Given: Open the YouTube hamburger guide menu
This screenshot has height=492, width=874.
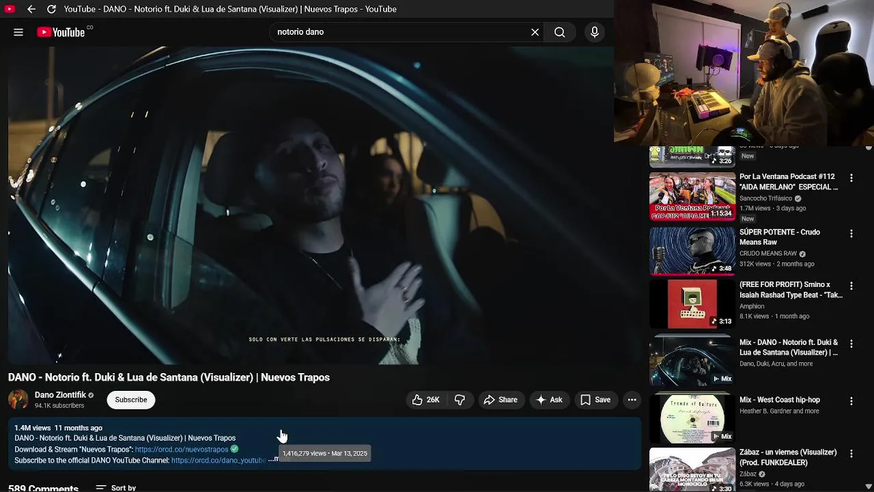Looking at the screenshot, I should coord(18,32).
